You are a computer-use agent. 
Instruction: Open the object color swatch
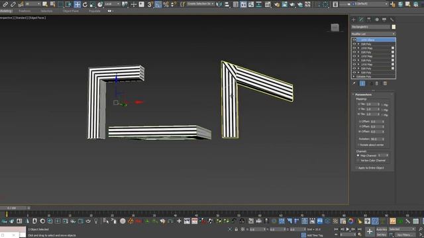pos(394,26)
